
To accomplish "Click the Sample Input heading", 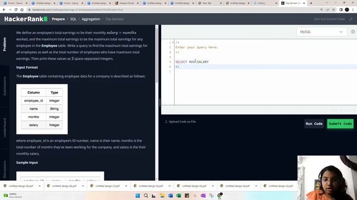I will [x=27, y=163].
